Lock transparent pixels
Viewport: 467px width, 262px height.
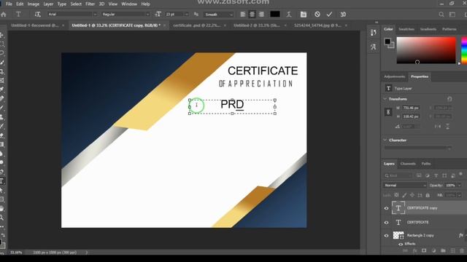396,195
